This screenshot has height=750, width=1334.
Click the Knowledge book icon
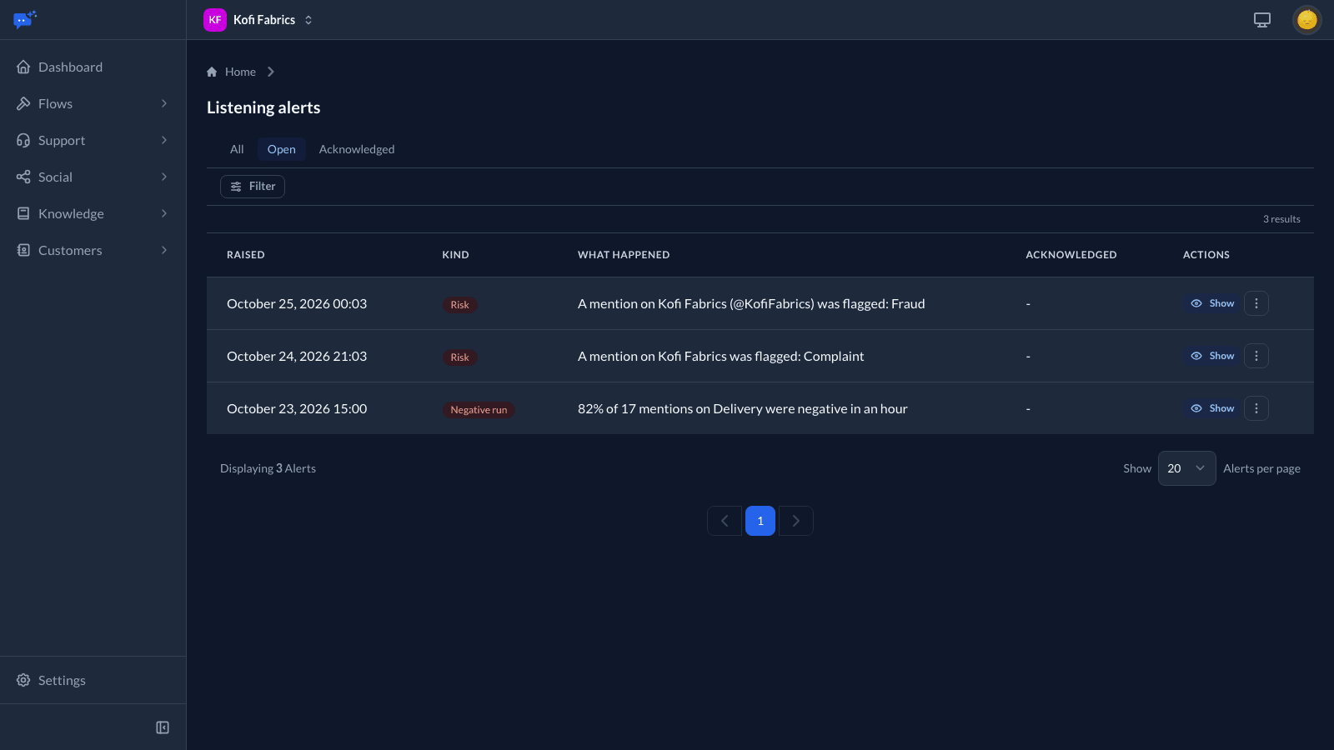click(x=23, y=213)
